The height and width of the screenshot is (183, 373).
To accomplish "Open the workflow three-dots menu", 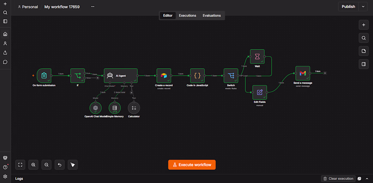I will click(x=93, y=7).
